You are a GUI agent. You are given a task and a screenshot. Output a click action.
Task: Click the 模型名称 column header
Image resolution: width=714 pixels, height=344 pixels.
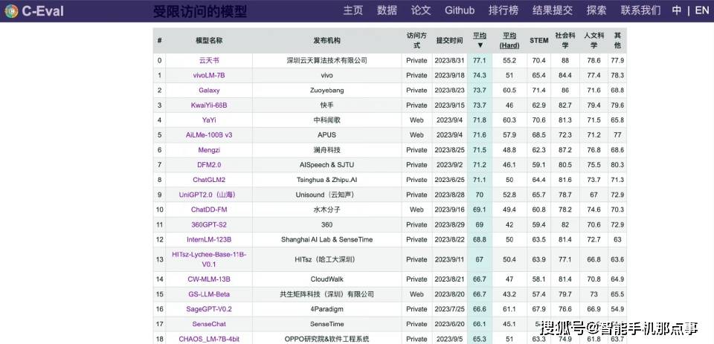click(x=209, y=41)
